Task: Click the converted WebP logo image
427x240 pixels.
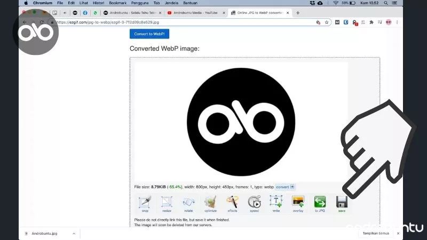Action: click(241, 122)
